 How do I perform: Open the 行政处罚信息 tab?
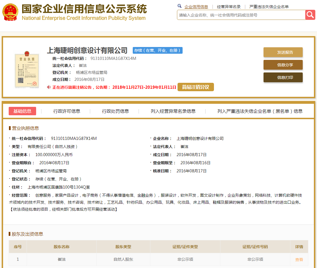click(115, 111)
